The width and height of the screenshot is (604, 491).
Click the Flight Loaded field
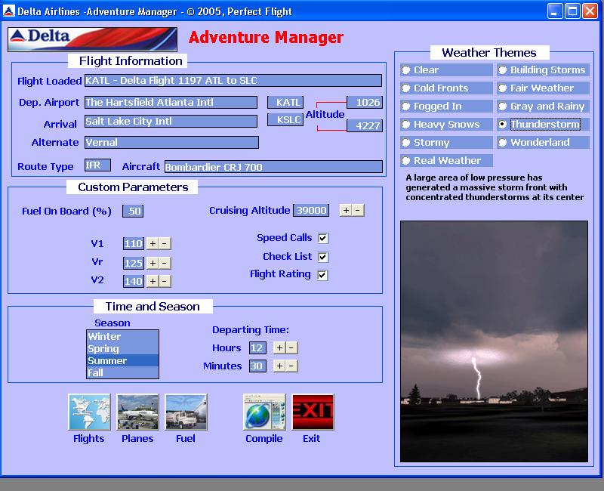pos(233,81)
